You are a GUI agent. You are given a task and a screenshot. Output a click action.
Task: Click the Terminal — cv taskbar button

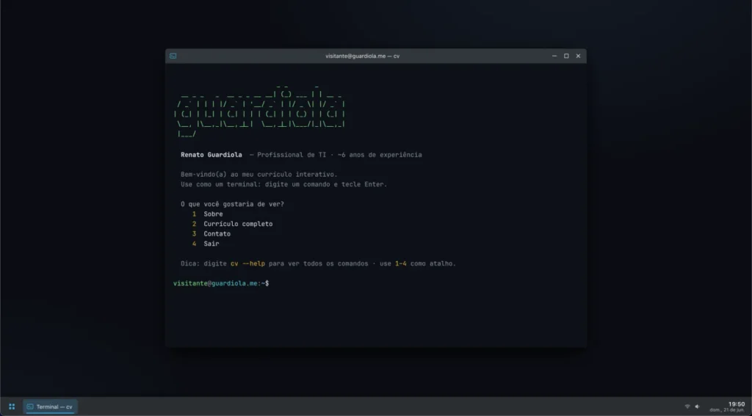[x=50, y=406]
